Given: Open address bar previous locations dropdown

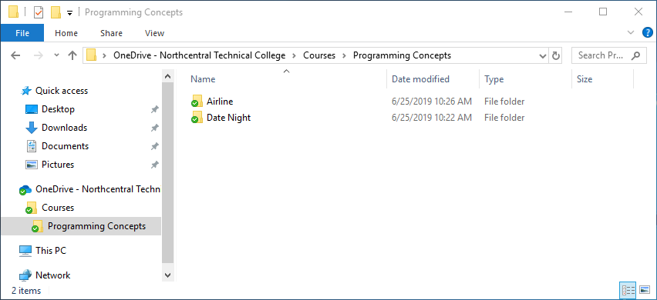Looking at the screenshot, I should tap(543, 55).
